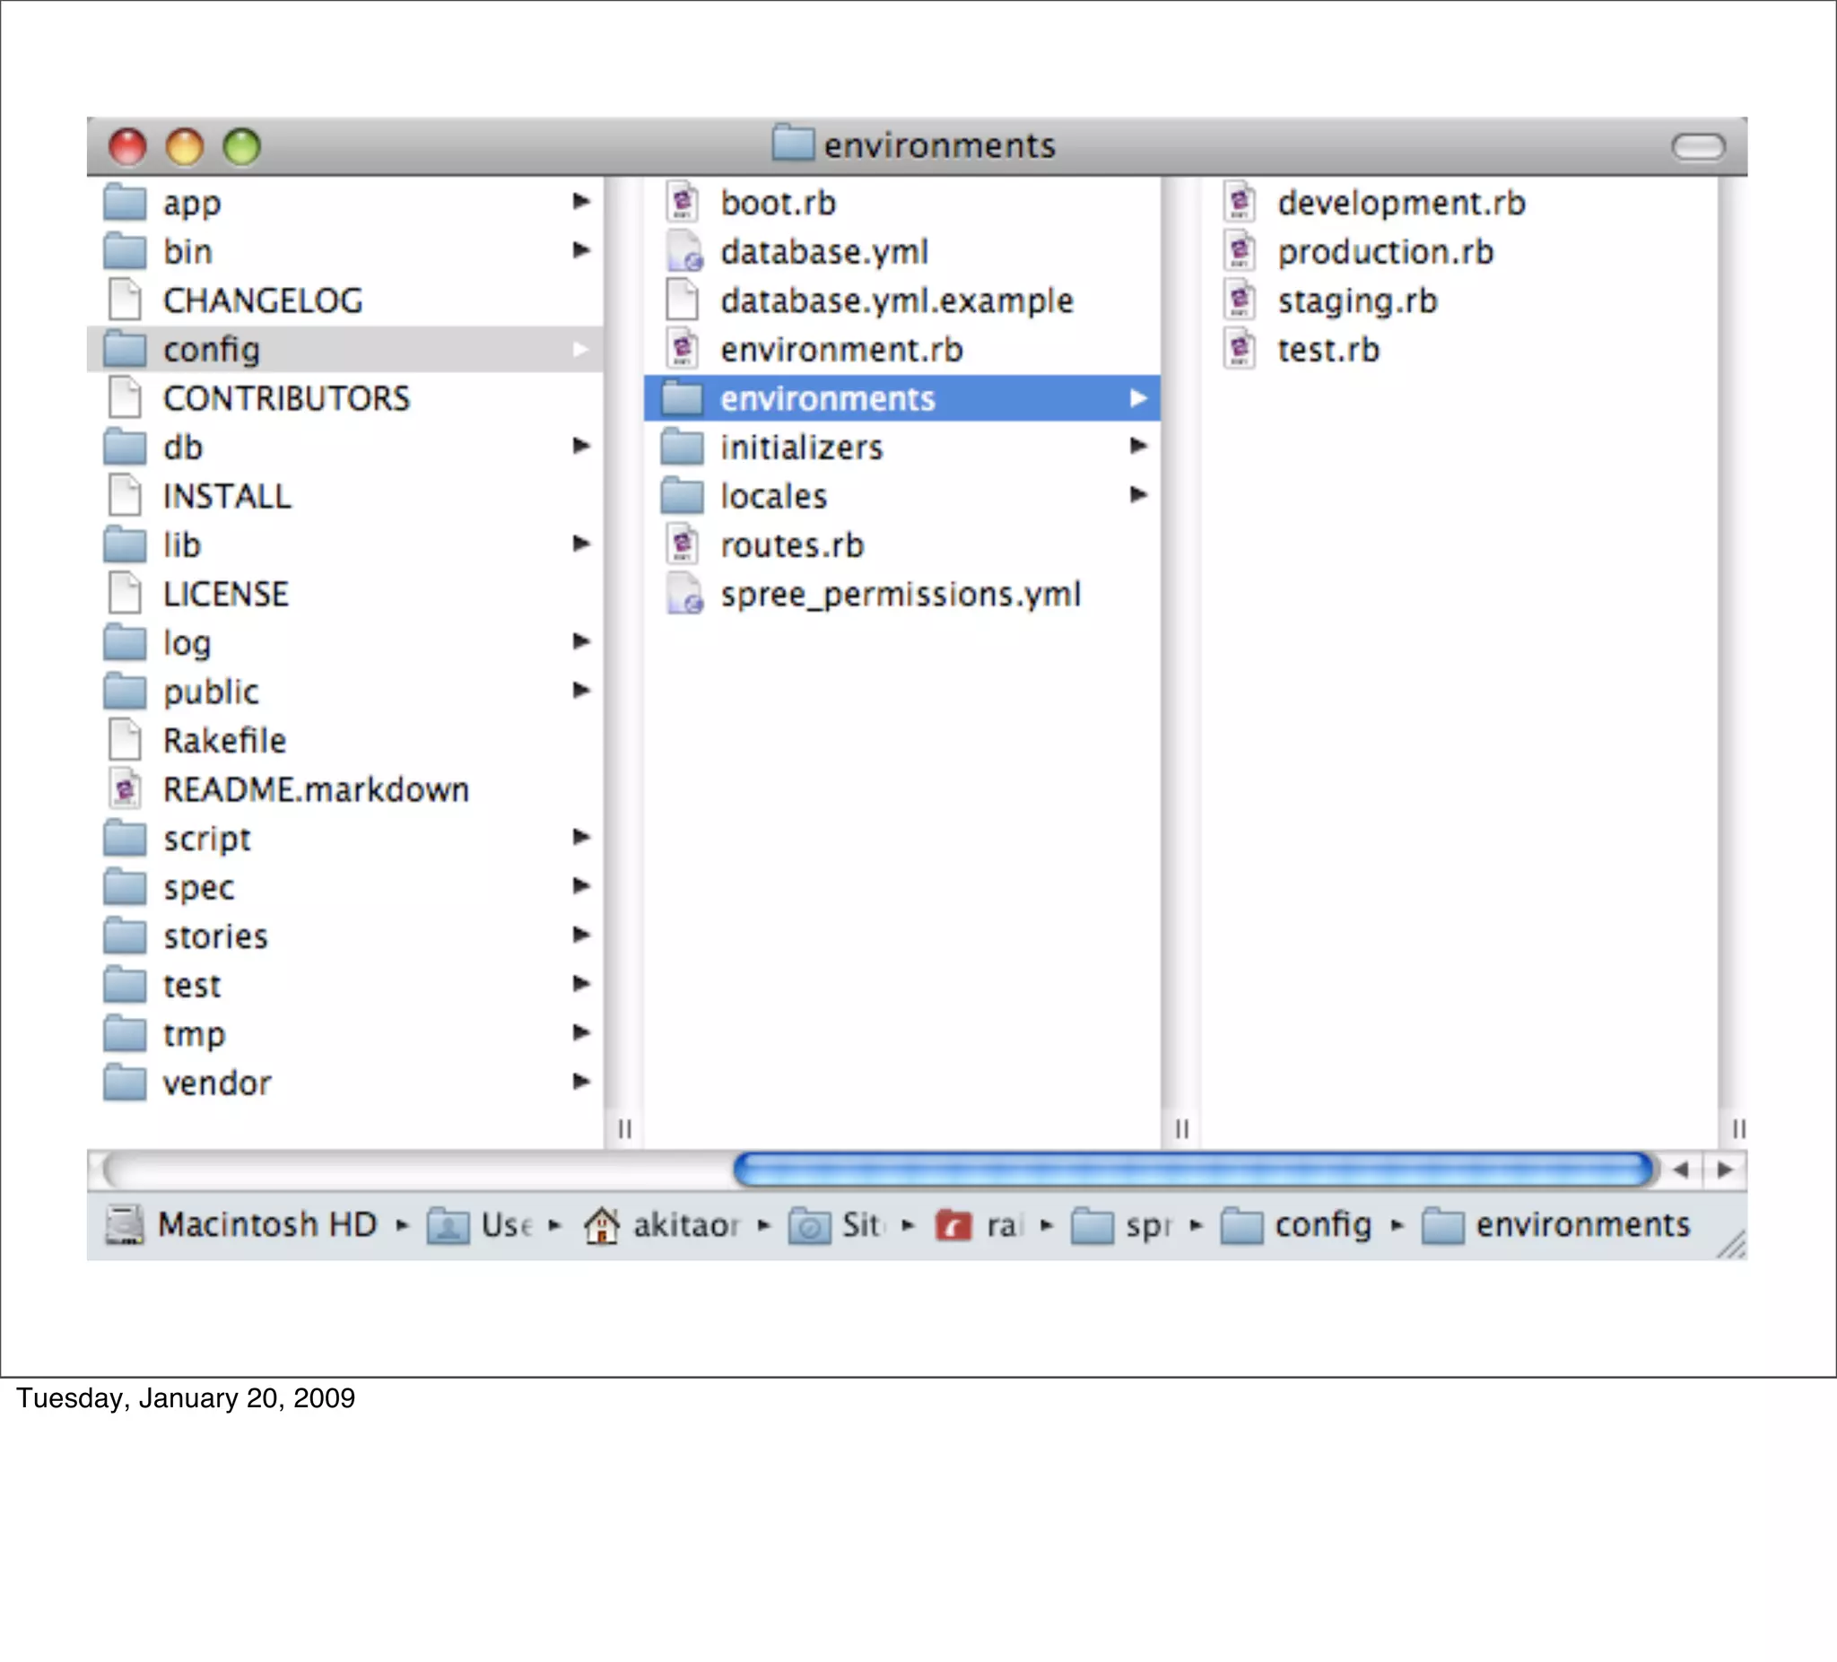Click config in the bottom path bar
The image size is (1837, 1662).
1322,1224
